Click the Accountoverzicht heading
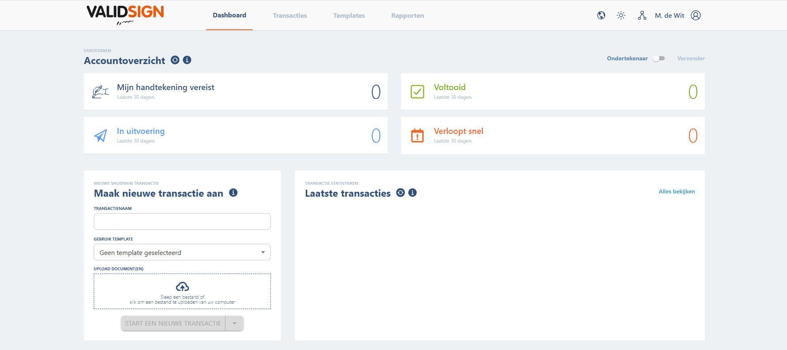The width and height of the screenshot is (787, 350). coord(124,61)
